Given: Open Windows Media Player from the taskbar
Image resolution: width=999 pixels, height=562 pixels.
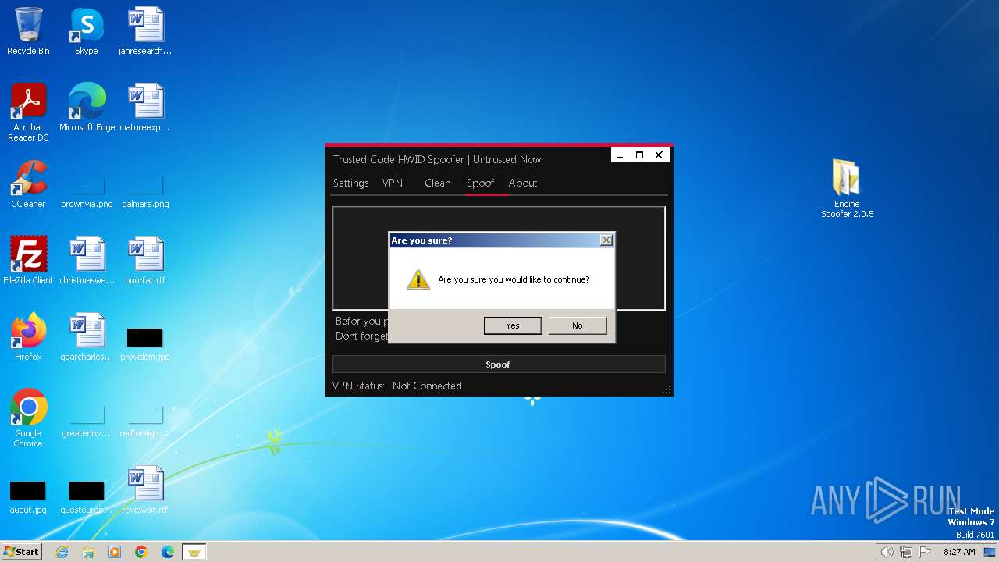Looking at the screenshot, I should point(115,552).
